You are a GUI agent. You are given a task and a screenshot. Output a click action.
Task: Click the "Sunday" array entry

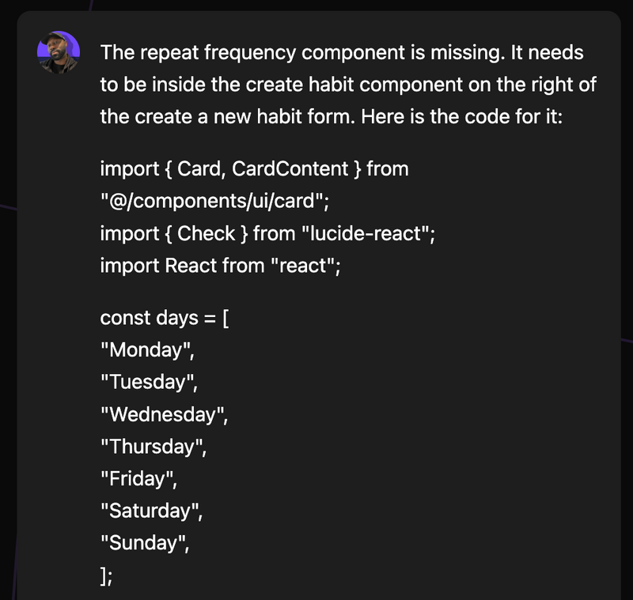(145, 543)
